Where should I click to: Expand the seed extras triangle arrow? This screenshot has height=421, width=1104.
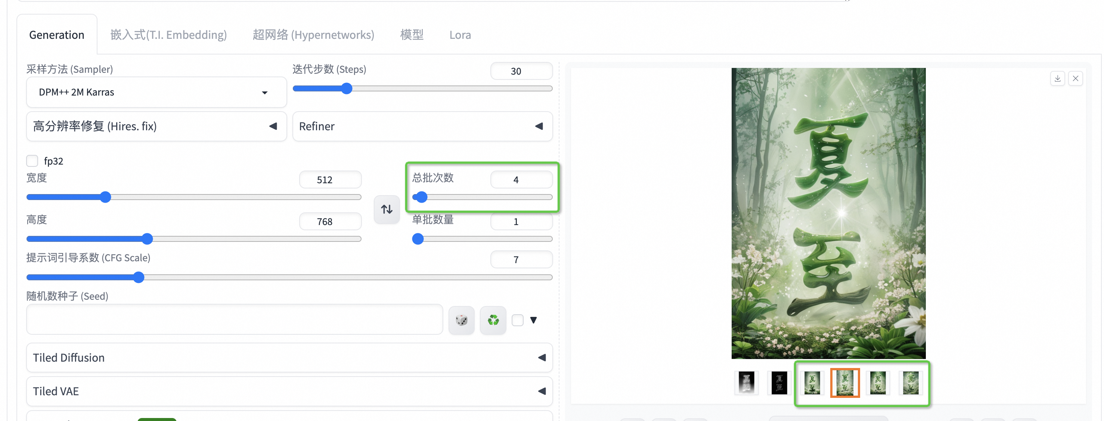pos(533,320)
